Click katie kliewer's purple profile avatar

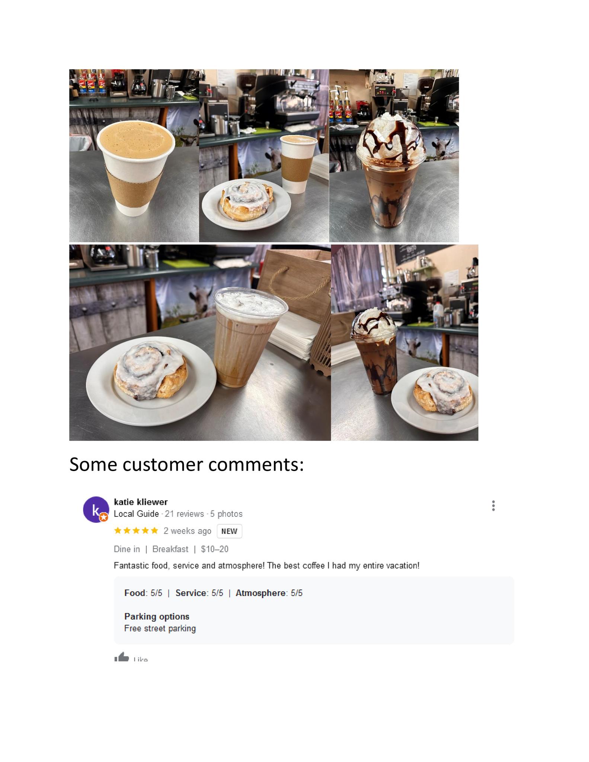pos(96,509)
